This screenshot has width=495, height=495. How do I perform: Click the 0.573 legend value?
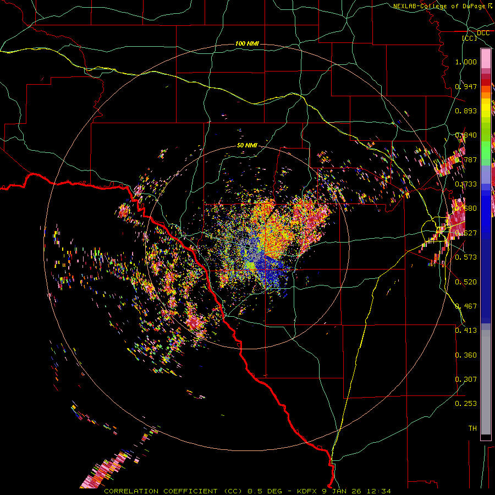click(x=466, y=257)
